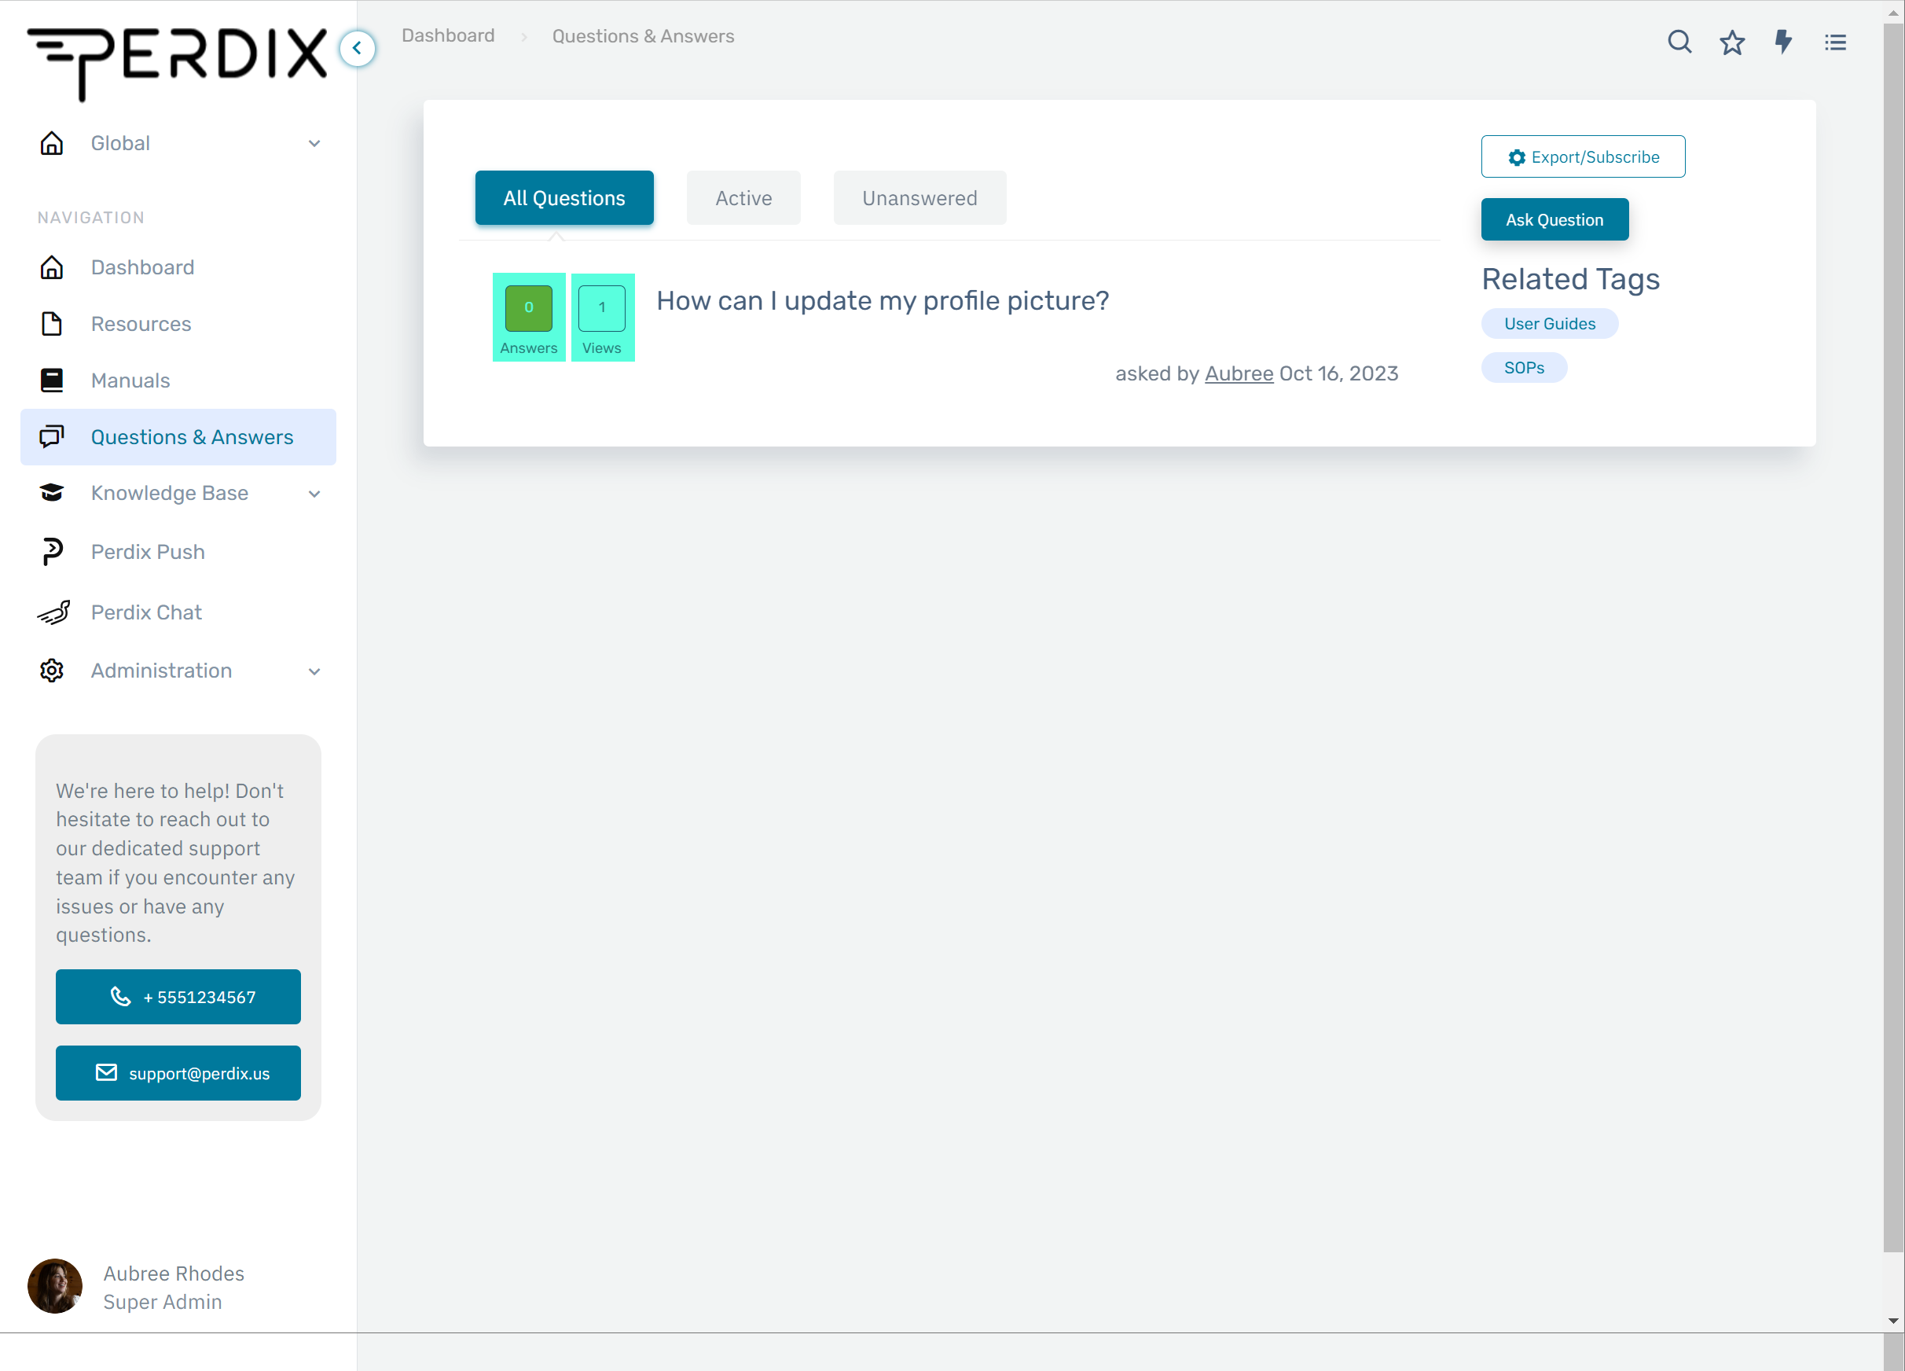1905x1371 pixels.
Task: Click the gear icon in Export/Subscribe
Action: coord(1516,157)
